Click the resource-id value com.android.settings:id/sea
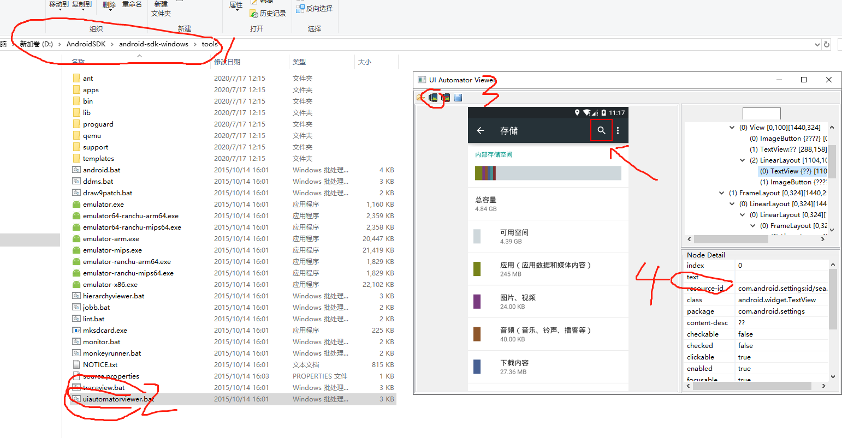The width and height of the screenshot is (842, 438). [x=782, y=288]
